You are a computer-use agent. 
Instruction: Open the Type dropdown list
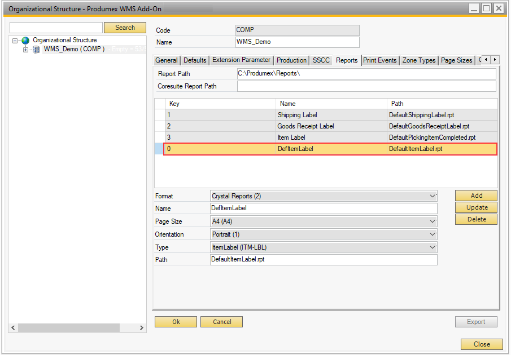coord(433,247)
